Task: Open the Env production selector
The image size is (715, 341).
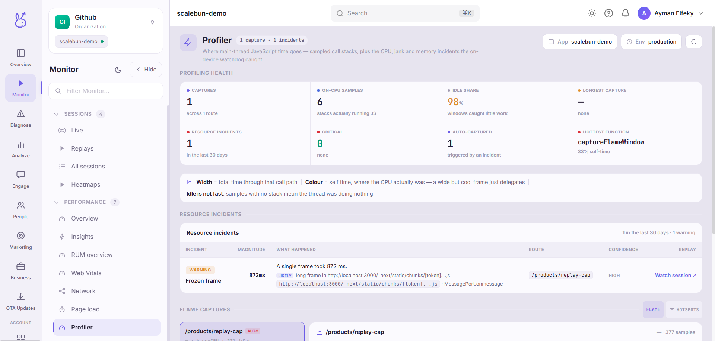Action: click(651, 42)
